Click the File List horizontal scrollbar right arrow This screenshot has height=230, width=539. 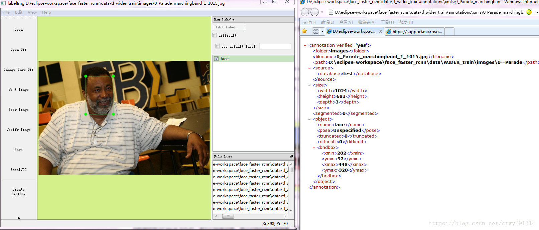click(285, 216)
